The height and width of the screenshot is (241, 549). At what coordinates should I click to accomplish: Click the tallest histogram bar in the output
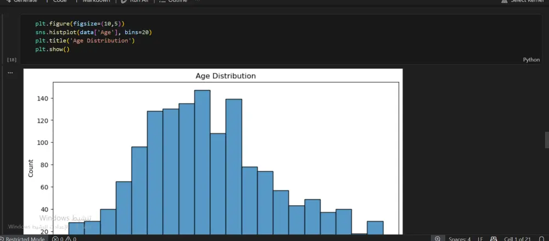tap(203, 162)
